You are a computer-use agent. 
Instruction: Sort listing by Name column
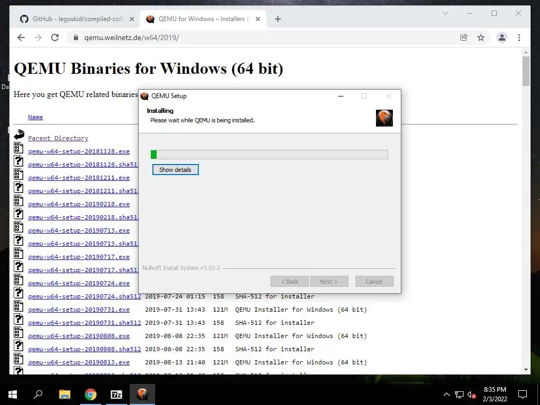point(35,117)
